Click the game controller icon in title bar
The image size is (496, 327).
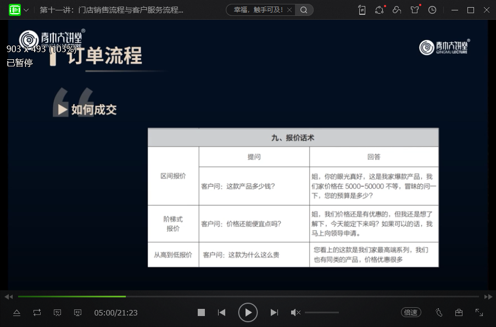(x=397, y=10)
